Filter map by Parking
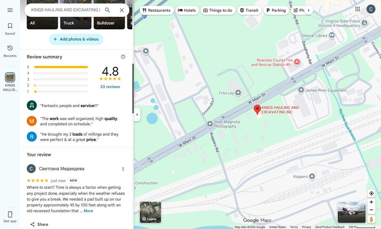The height and width of the screenshot is (229, 381). [276, 10]
